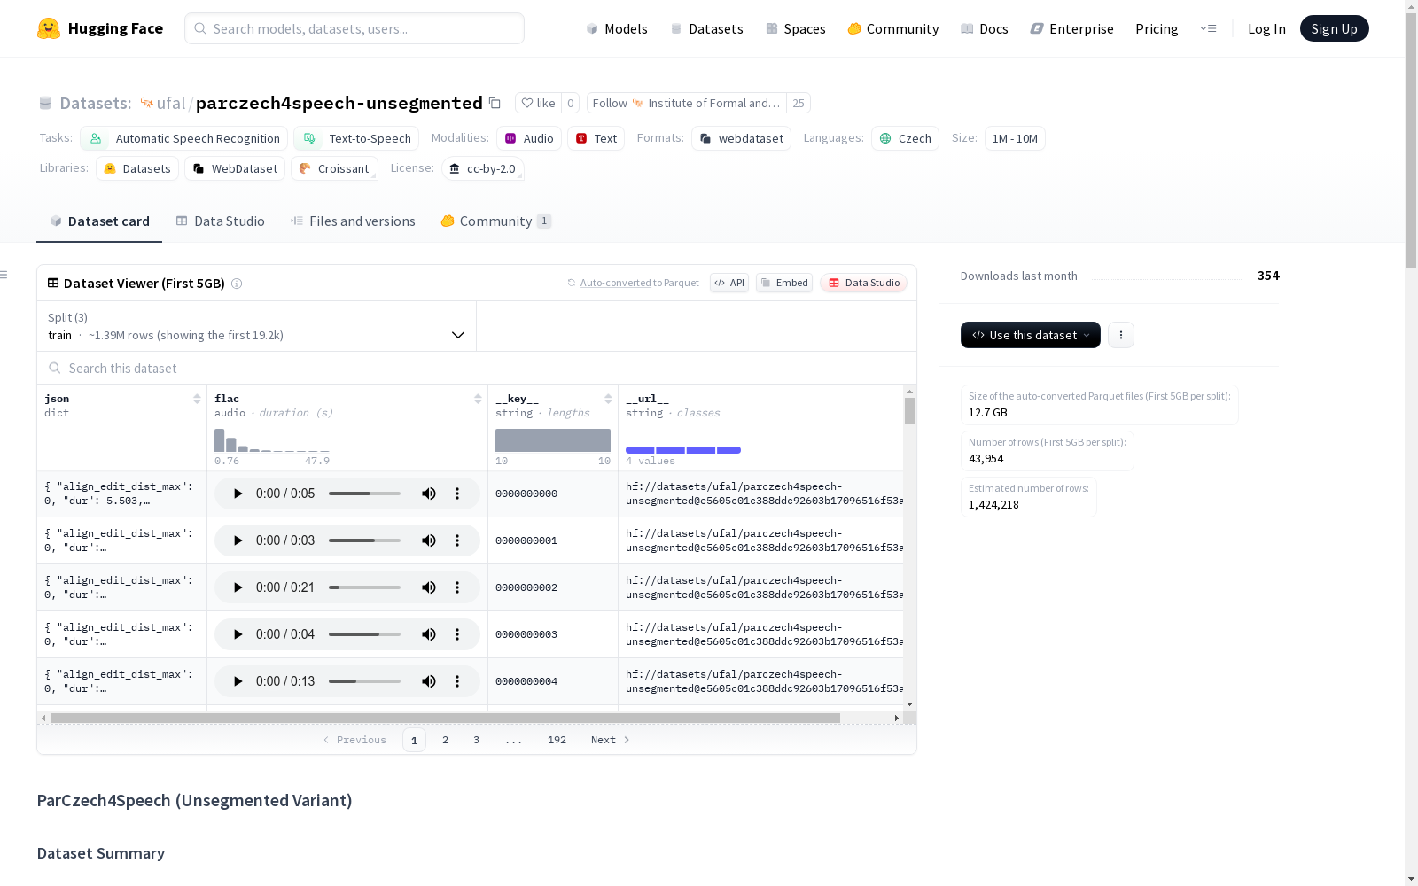
Task: Select the Dataset card tab
Action: (99, 221)
